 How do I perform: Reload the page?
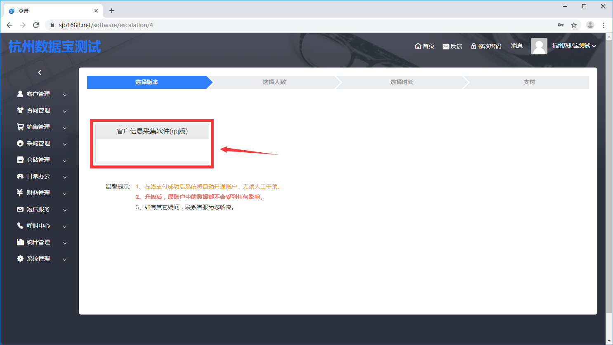(36, 25)
